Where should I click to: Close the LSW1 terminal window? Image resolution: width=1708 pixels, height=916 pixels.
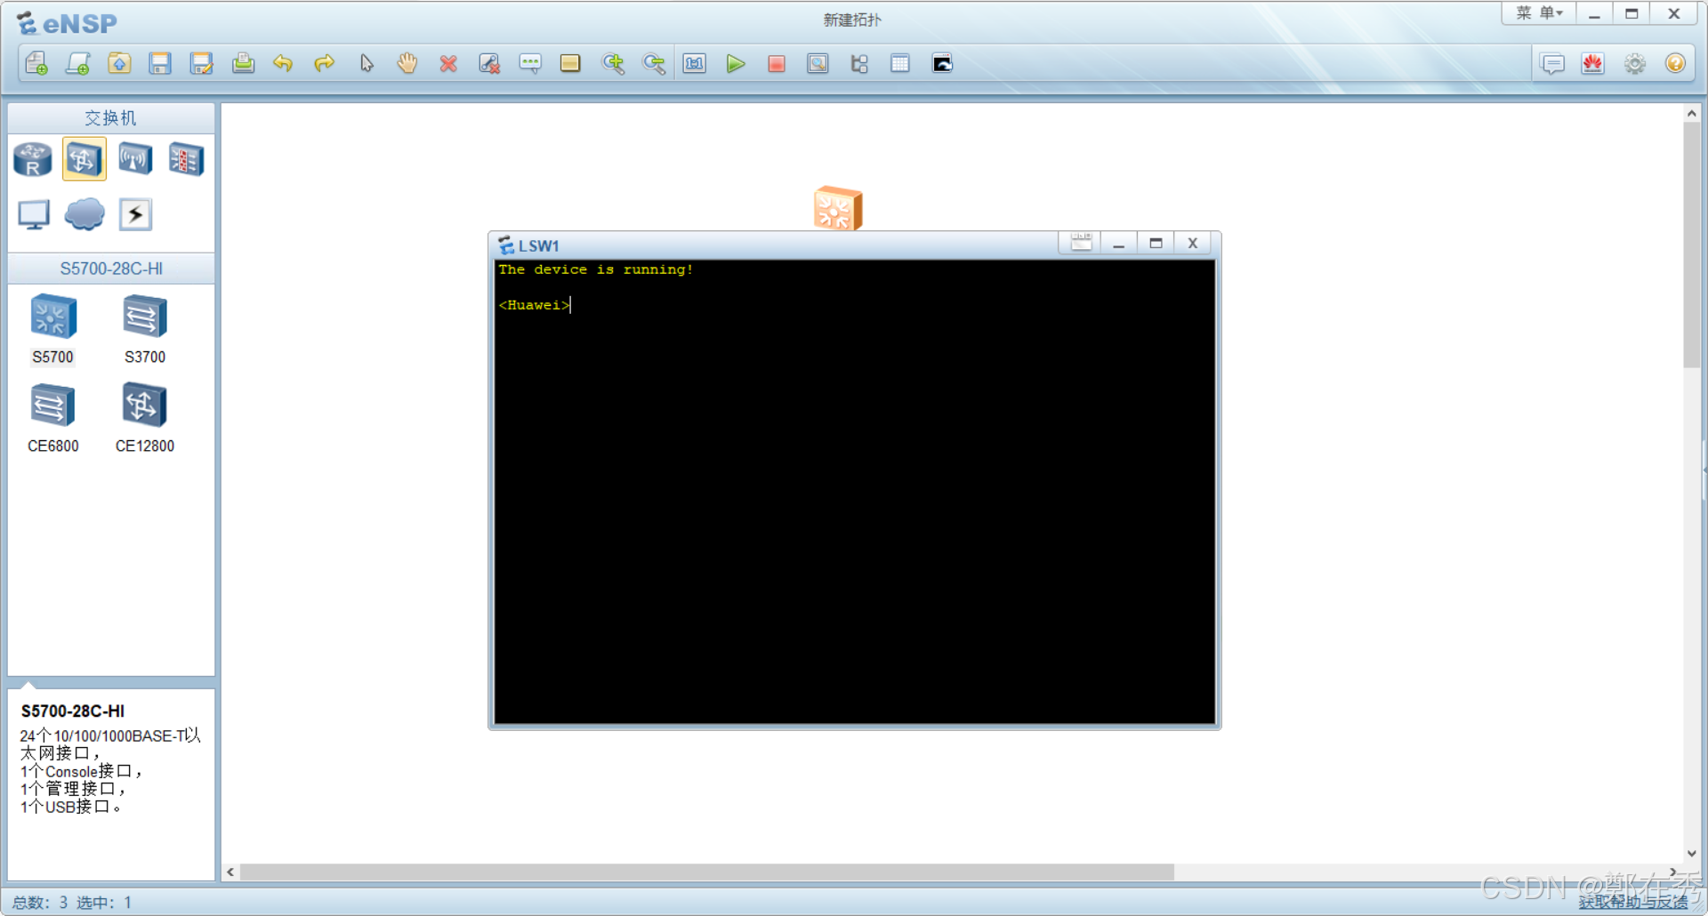(x=1193, y=243)
